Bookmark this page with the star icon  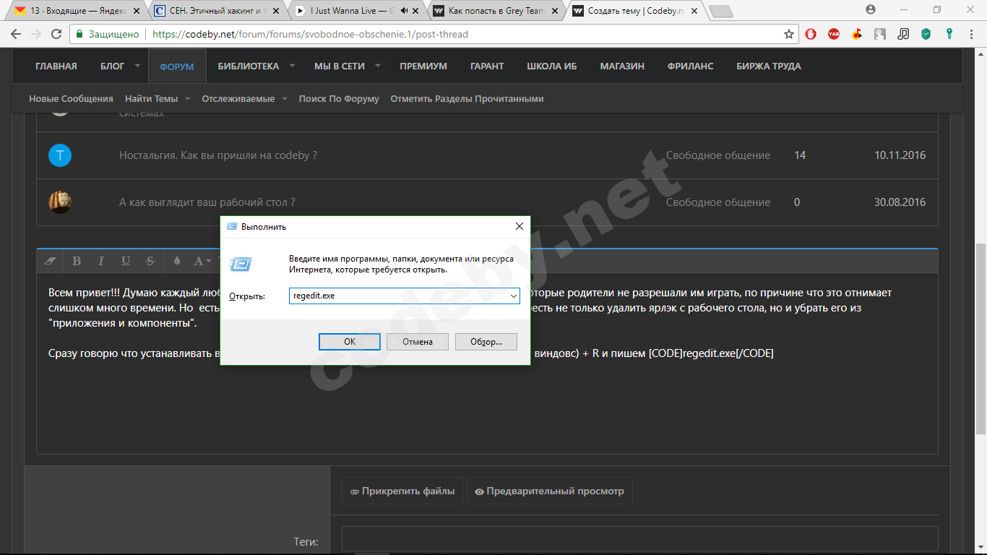pyautogui.click(x=789, y=34)
